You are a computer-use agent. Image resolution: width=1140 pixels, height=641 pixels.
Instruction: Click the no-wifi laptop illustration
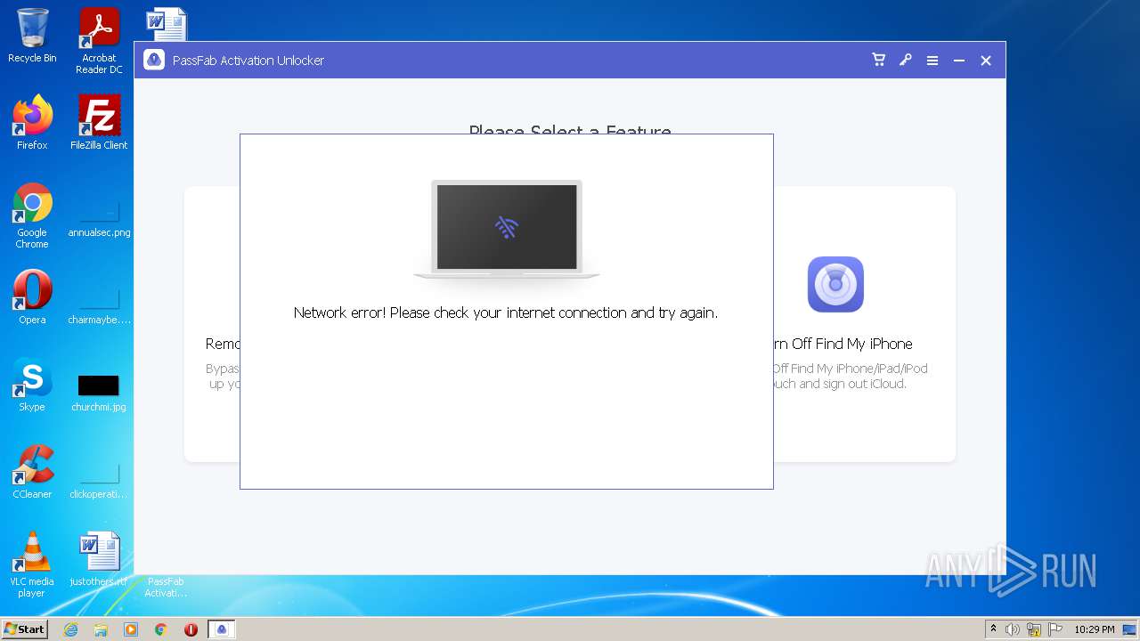click(x=507, y=230)
